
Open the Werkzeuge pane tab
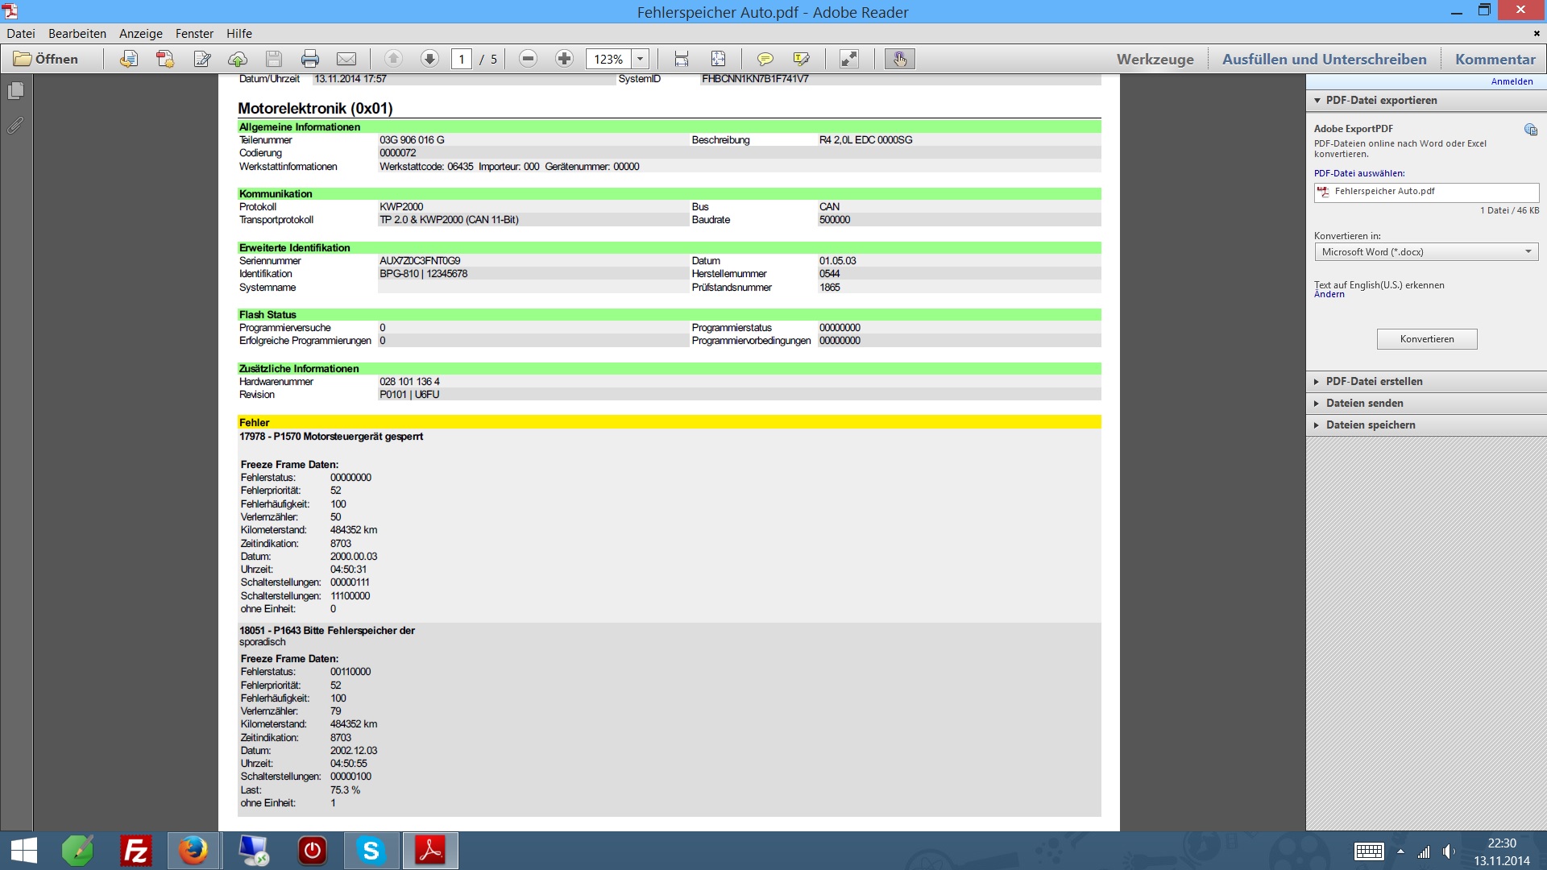click(x=1155, y=59)
